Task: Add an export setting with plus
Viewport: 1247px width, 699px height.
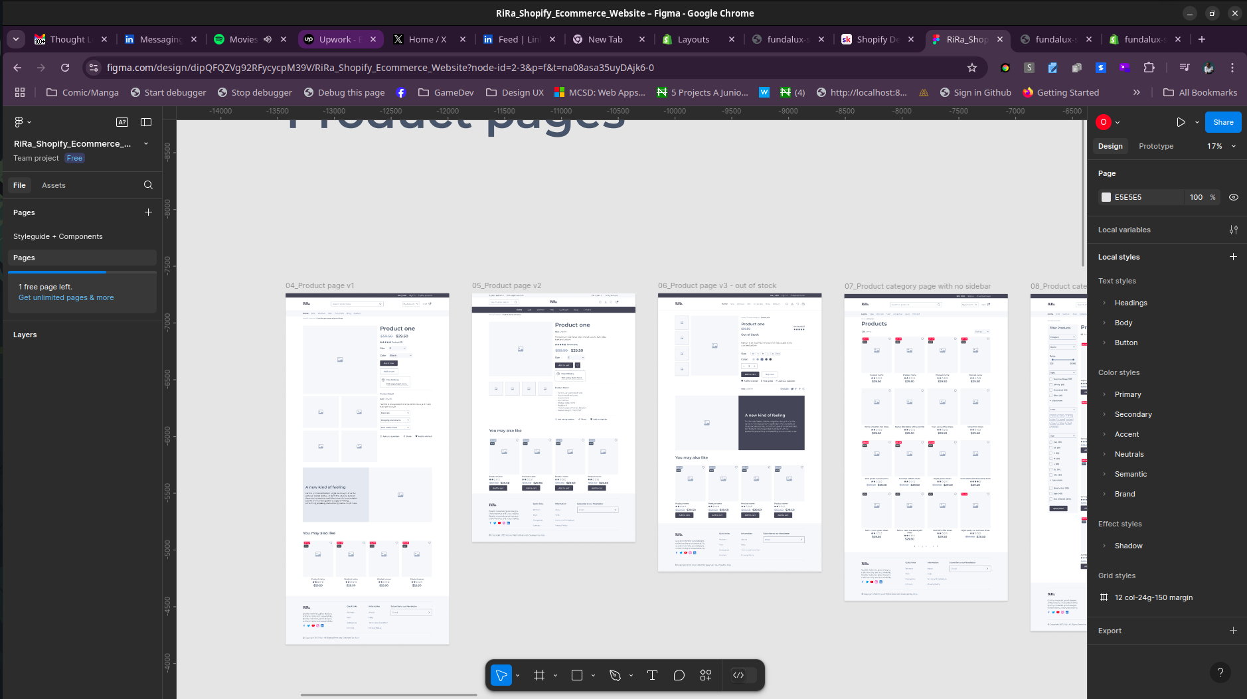Action: tap(1233, 631)
